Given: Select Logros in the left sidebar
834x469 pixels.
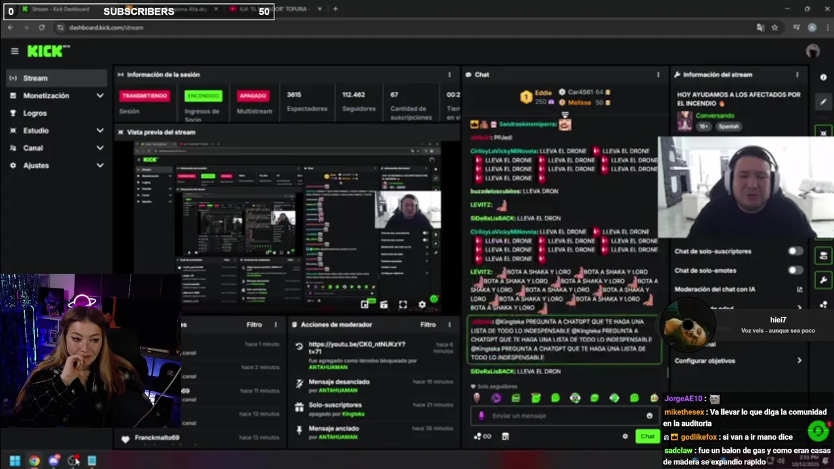Looking at the screenshot, I should coord(35,113).
